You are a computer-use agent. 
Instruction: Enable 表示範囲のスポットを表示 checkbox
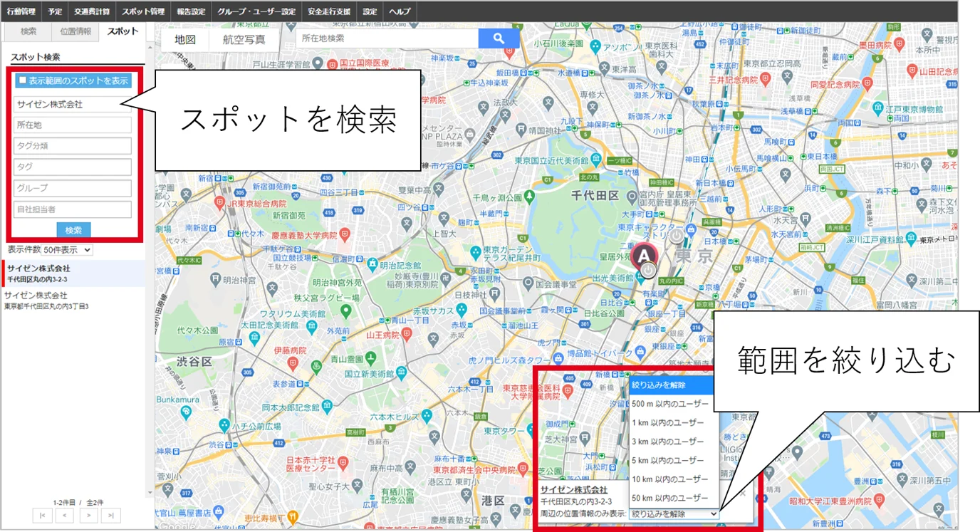23,80
